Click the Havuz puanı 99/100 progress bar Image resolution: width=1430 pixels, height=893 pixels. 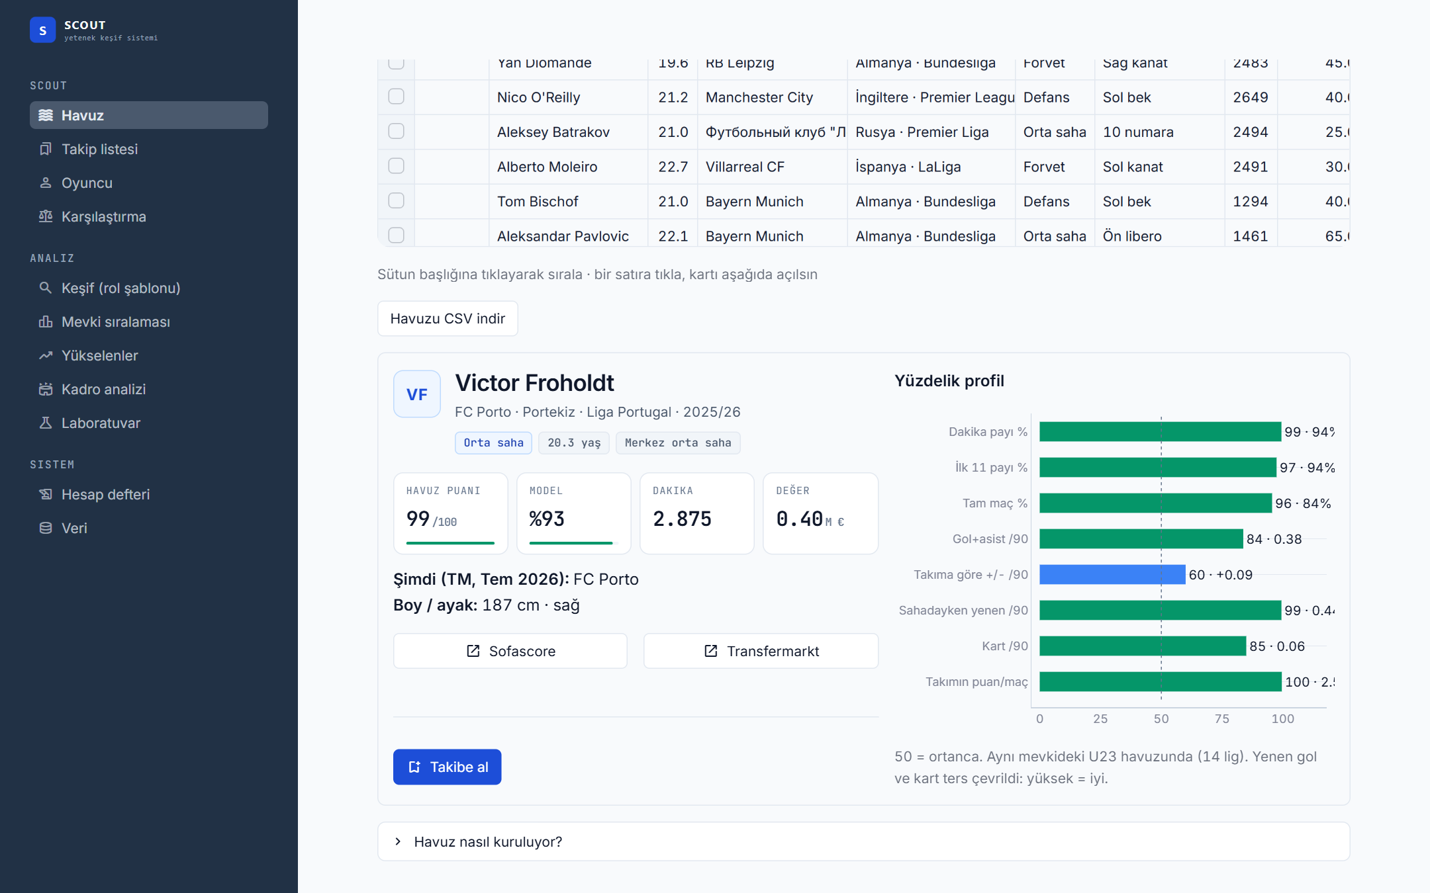pyautogui.click(x=451, y=543)
